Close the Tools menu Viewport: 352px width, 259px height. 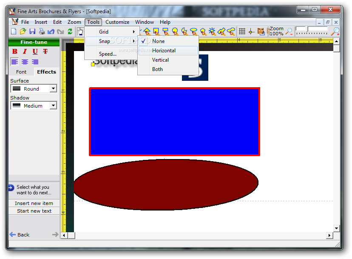(94, 22)
